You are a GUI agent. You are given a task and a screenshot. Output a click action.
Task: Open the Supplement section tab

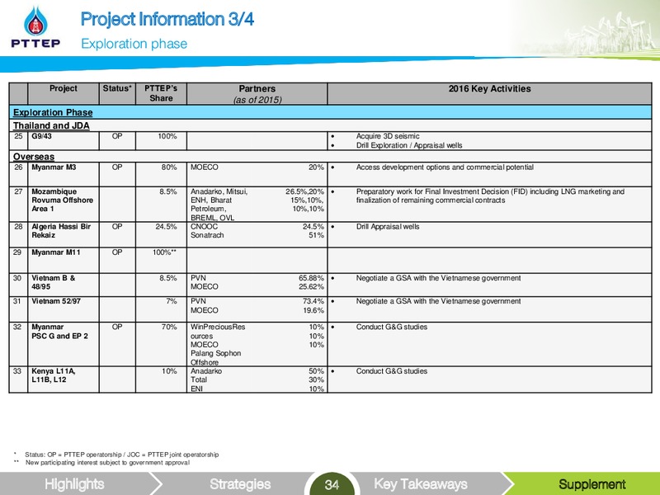592,484
